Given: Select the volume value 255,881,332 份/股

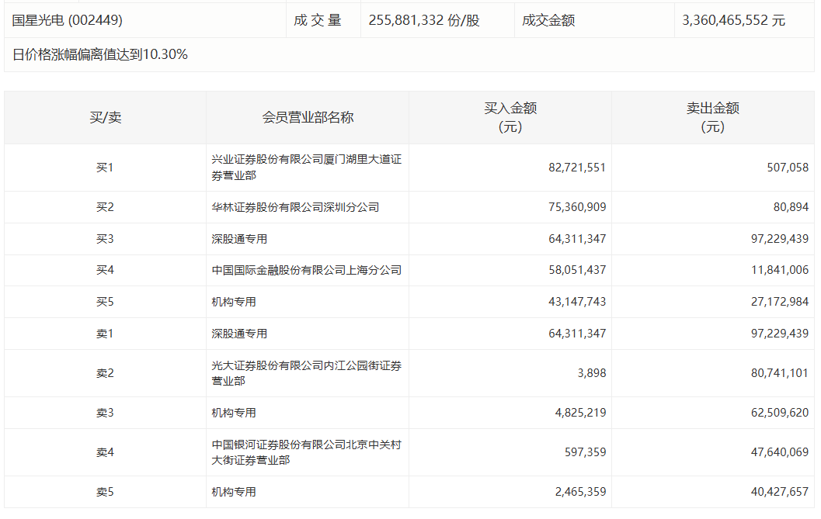Looking at the screenshot, I should click(x=424, y=20).
